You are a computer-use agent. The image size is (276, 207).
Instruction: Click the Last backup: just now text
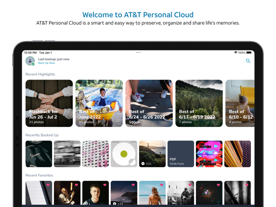pos(54,59)
